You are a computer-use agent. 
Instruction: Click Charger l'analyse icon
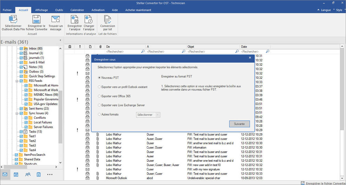tap(89, 19)
